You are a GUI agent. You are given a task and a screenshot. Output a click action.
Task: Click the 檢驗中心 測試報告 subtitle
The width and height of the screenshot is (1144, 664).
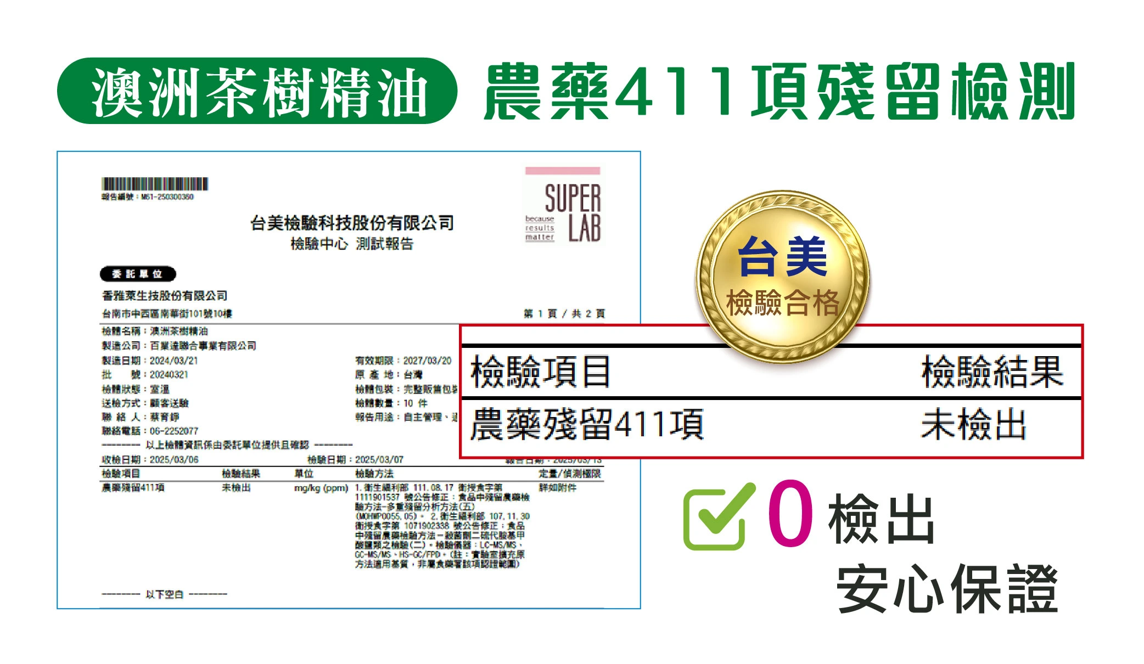click(x=352, y=244)
